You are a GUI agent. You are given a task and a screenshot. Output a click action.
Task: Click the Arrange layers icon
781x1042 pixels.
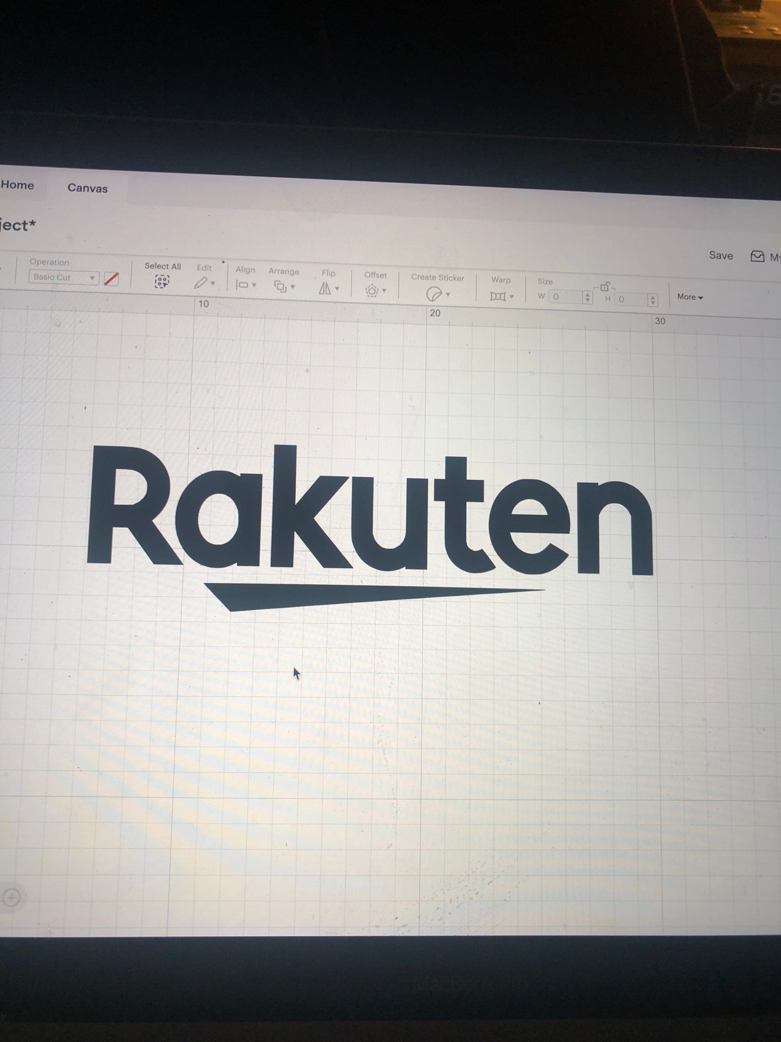pyautogui.click(x=281, y=286)
